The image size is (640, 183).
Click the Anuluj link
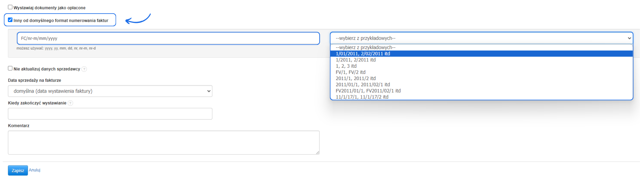click(35, 170)
